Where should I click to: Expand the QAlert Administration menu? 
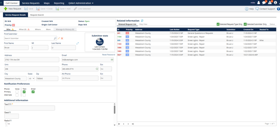click(81, 3)
